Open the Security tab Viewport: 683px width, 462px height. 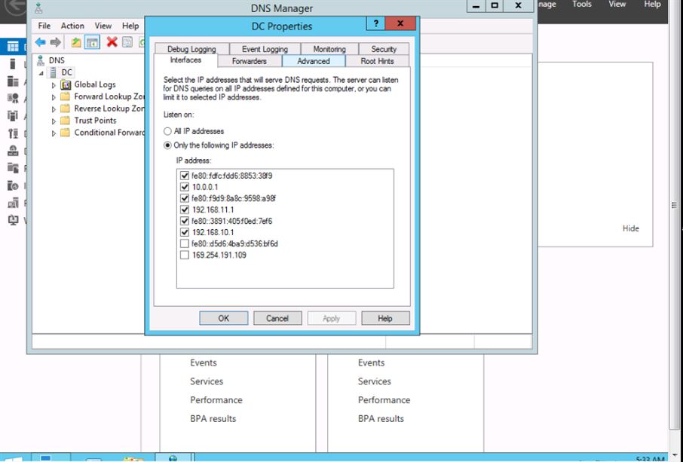pyautogui.click(x=384, y=49)
